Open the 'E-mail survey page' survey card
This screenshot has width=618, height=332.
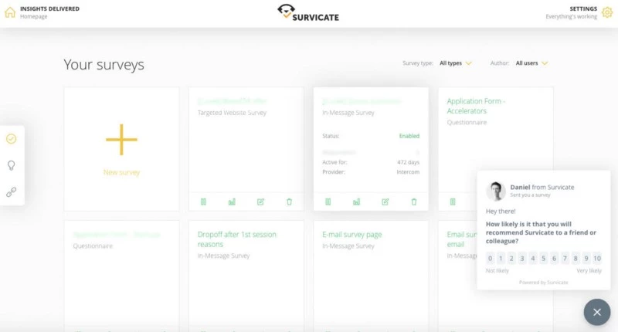click(352, 235)
